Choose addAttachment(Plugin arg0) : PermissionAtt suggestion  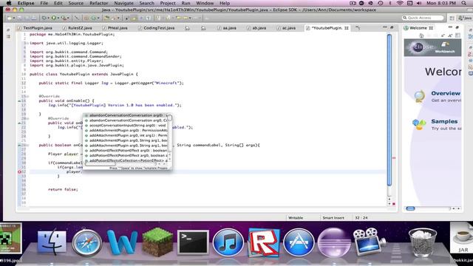(x=126, y=130)
